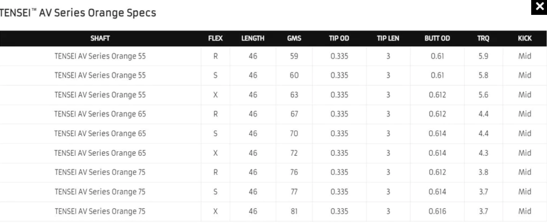
Task: Click the TENSEI AV Series Orange Specs title
Action: [78, 14]
